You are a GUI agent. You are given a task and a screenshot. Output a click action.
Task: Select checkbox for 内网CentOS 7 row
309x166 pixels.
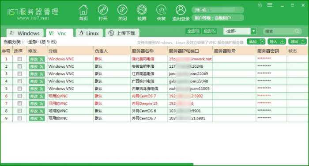pyautogui.click(x=19, y=96)
